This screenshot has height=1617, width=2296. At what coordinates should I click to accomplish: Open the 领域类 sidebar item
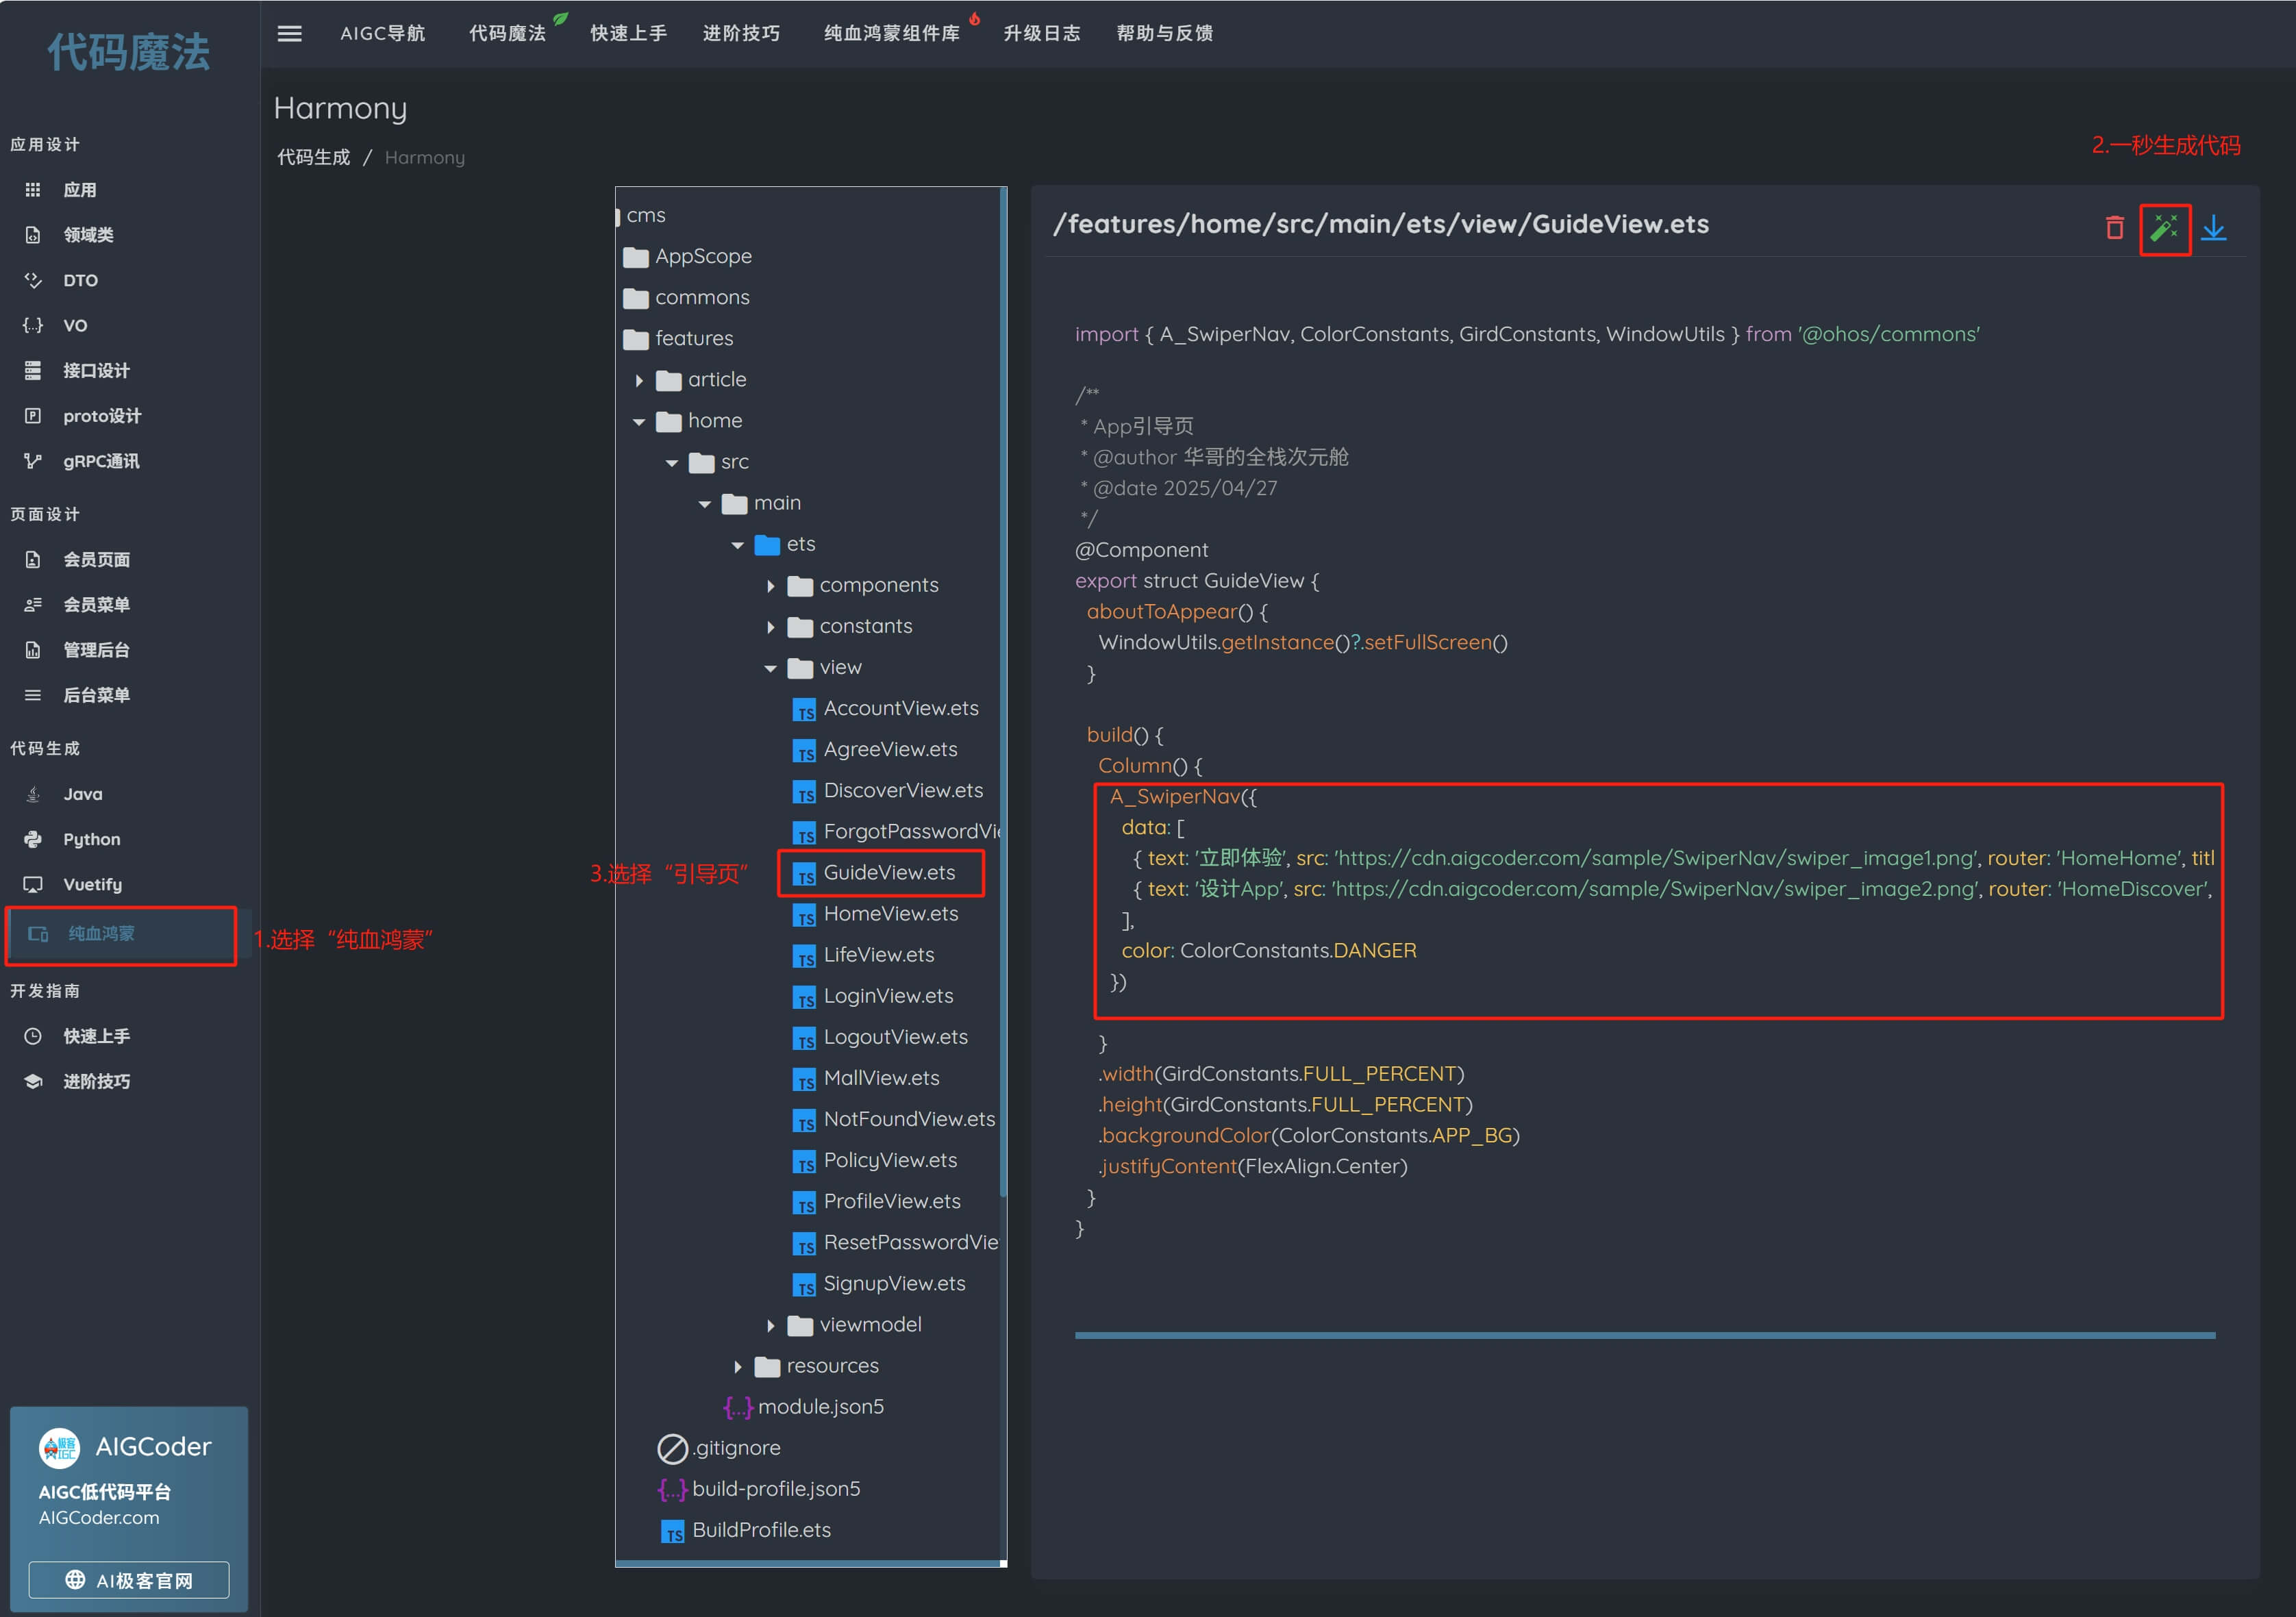(x=88, y=235)
